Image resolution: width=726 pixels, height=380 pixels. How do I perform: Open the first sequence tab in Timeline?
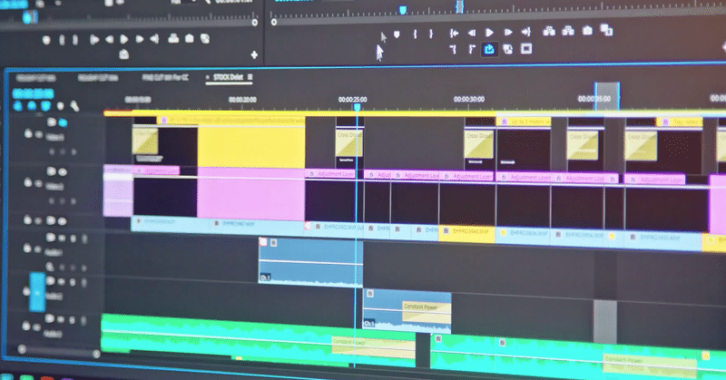35,78
